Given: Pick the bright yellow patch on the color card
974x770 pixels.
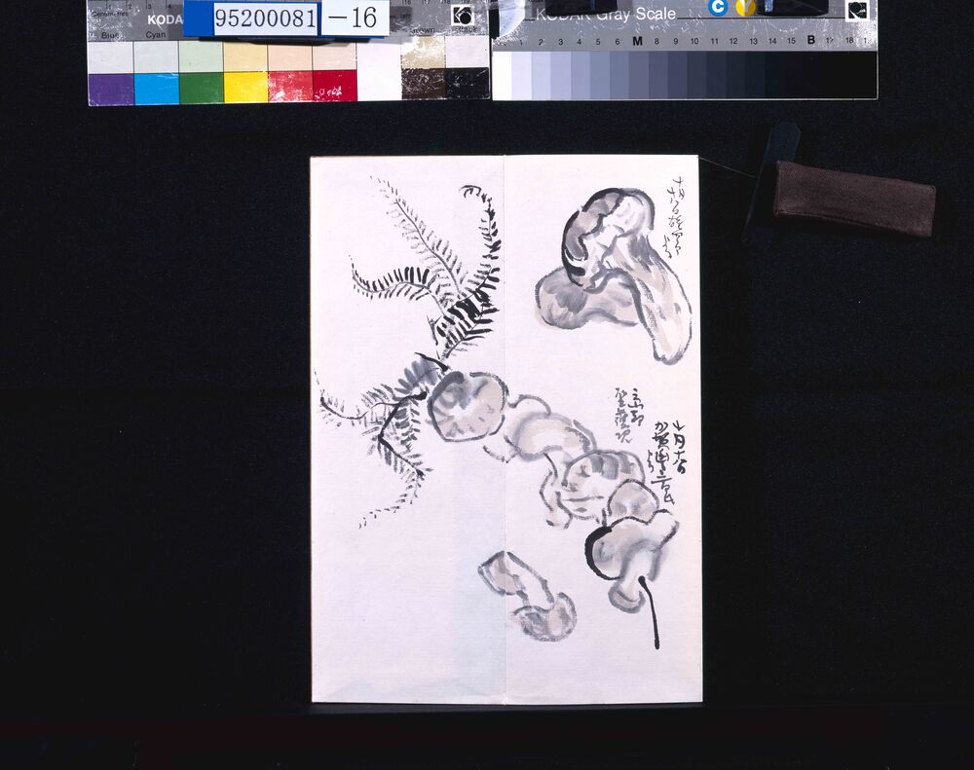Looking at the screenshot, I should (x=246, y=87).
